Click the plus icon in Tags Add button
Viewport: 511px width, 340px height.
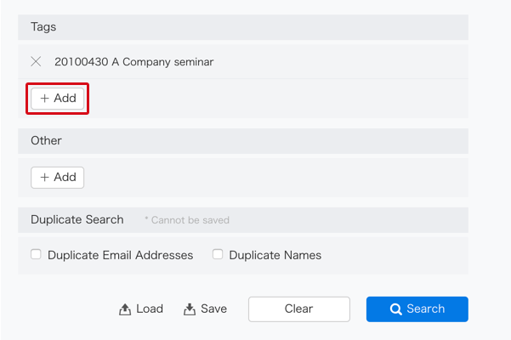pos(45,98)
